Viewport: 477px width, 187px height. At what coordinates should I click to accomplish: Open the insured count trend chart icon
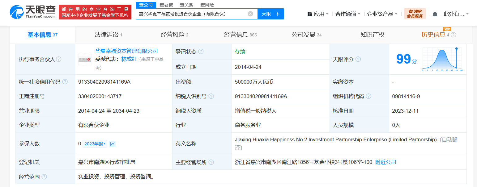click(113, 144)
